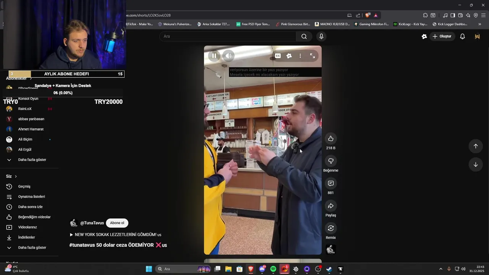This screenshot has width=489, height=275.
Task: Open the @TunaTavus channel link
Action: point(92,223)
